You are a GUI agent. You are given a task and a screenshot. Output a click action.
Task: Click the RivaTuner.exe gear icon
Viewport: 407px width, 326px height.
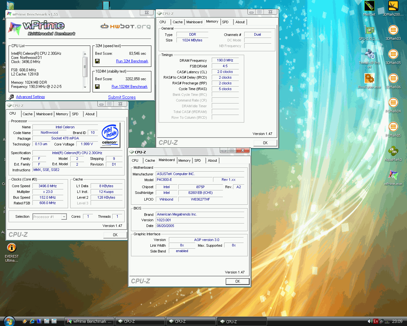[x=369, y=78]
